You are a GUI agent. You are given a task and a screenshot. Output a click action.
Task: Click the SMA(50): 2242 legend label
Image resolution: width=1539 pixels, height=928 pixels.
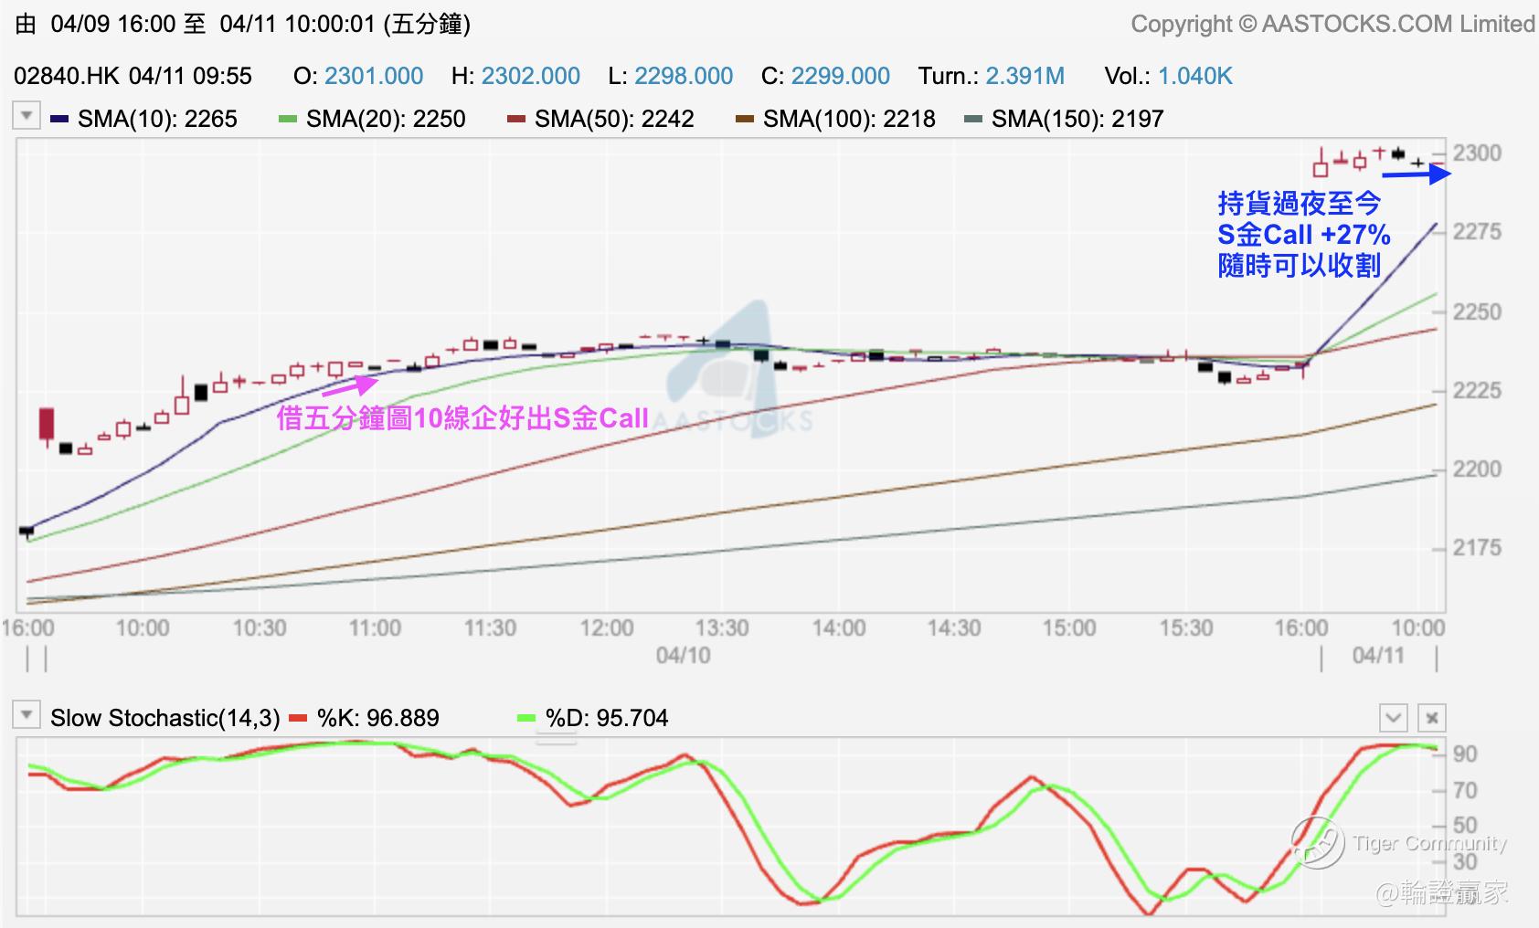tap(614, 119)
